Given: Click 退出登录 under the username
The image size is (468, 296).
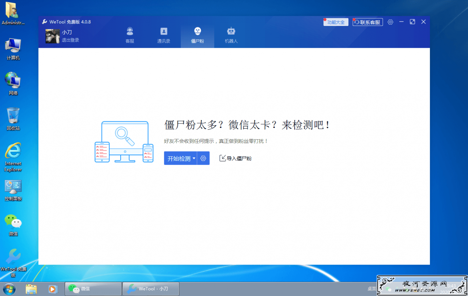Looking at the screenshot, I should [70, 40].
